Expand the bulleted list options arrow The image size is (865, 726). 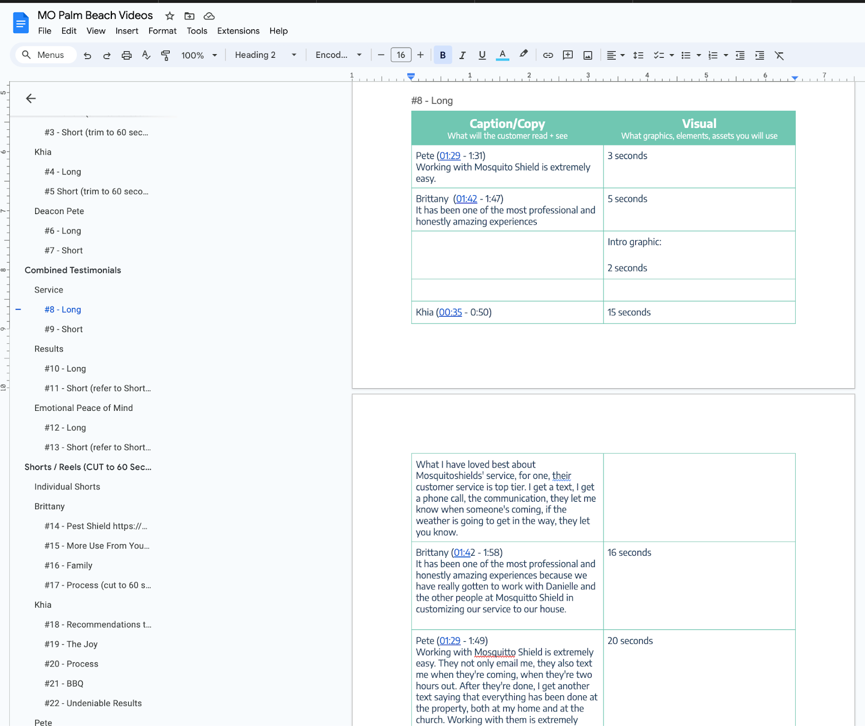(699, 55)
